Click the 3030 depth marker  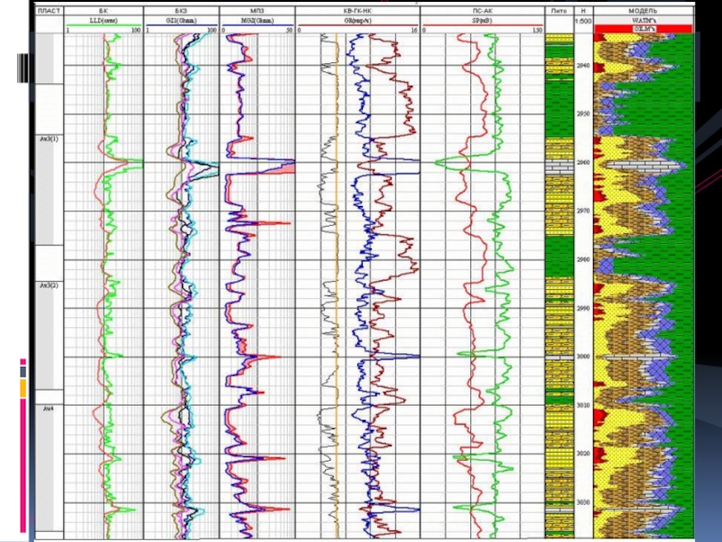583,502
